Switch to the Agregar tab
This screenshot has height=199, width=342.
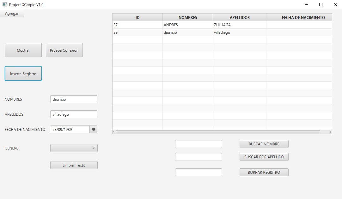tap(12, 14)
